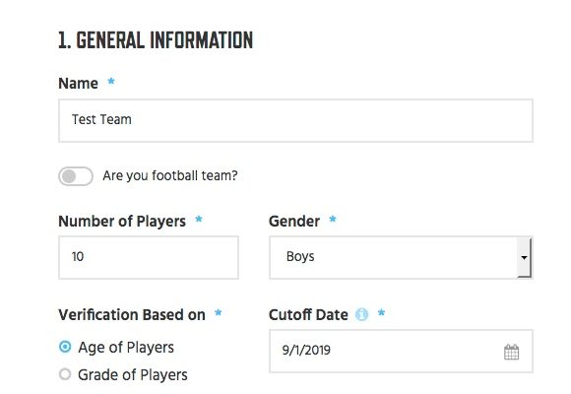Click the required asterisk next to Name

pos(111,82)
